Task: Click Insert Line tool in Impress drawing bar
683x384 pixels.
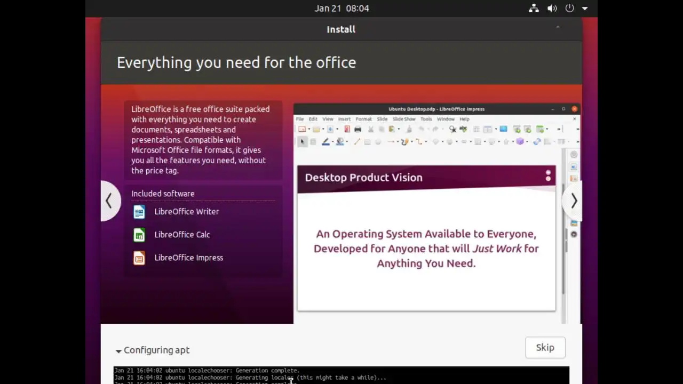Action: 357,142
